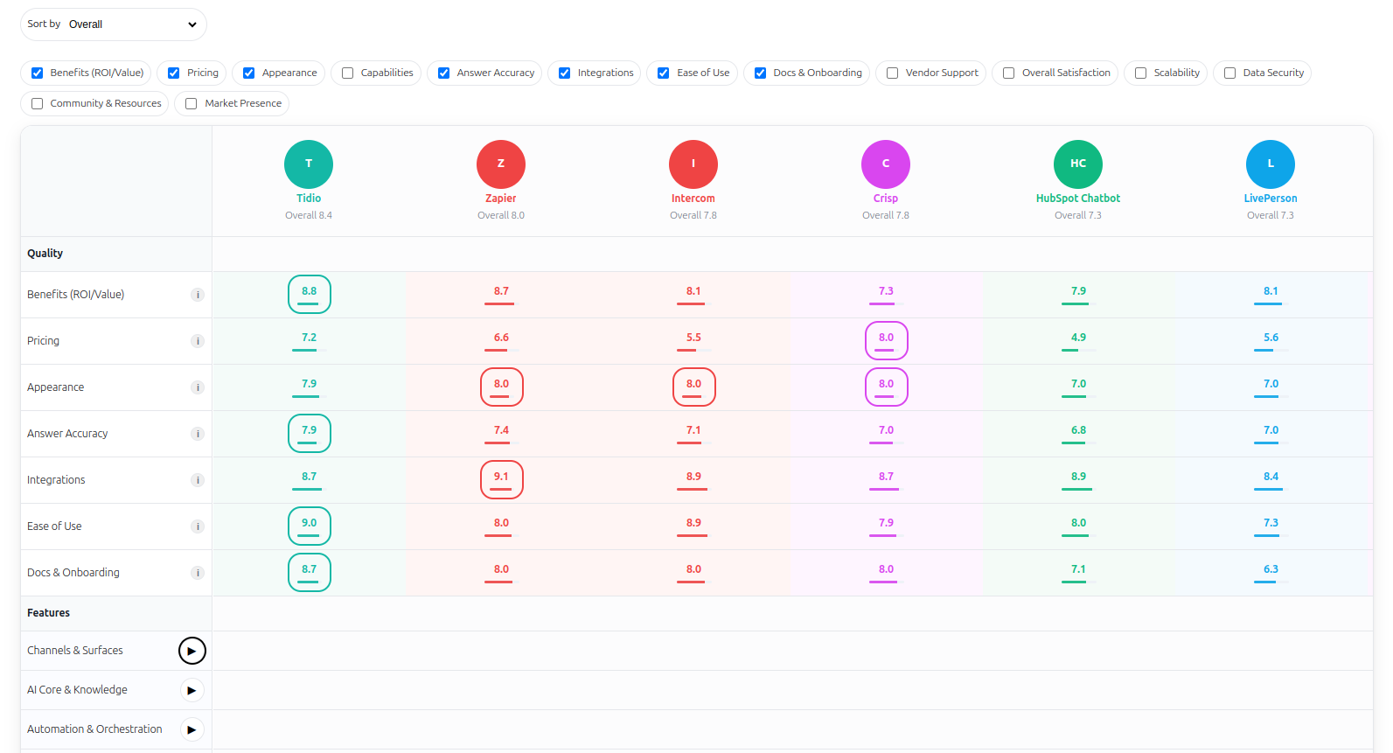Image resolution: width=1393 pixels, height=753 pixels.
Task: Expand the Channels & Surfaces feature group
Action: [192, 651]
